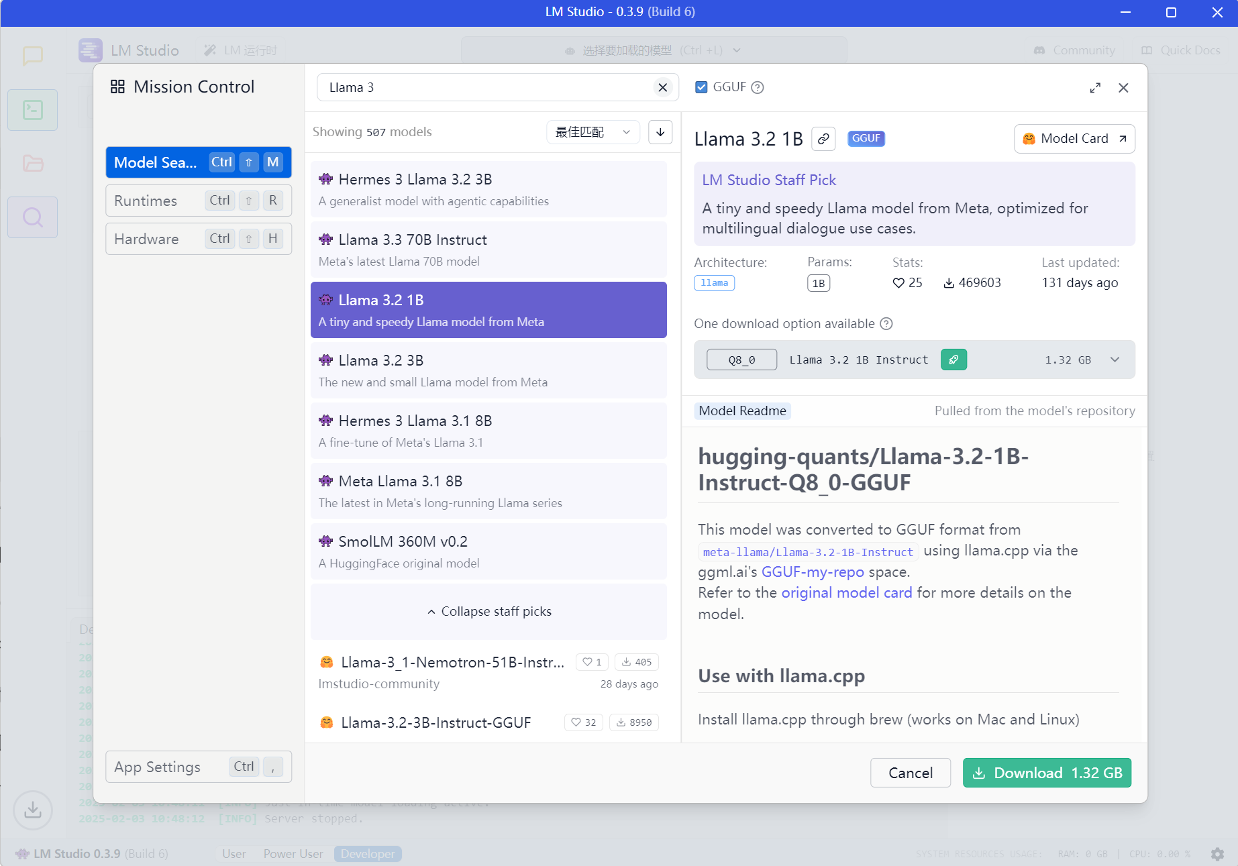The image size is (1238, 866).
Task: Click the LM Studio logo in header
Action: (x=91, y=50)
